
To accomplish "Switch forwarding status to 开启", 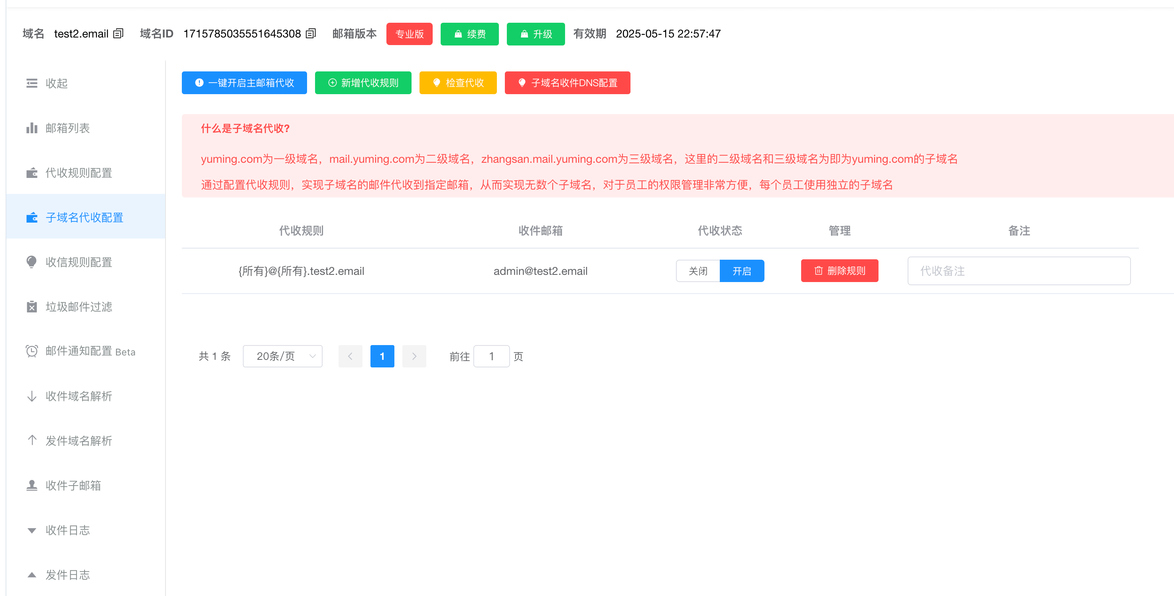I will click(741, 271).
